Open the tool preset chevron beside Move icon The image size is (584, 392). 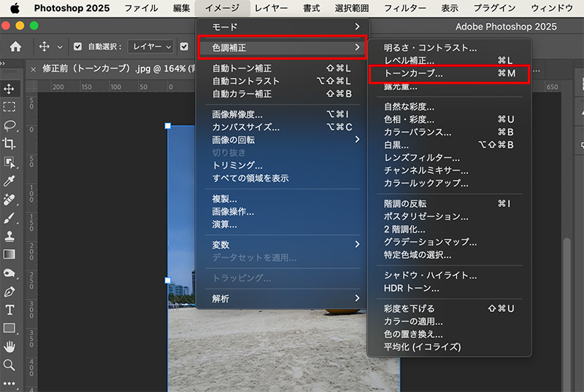tap(60, 47)
